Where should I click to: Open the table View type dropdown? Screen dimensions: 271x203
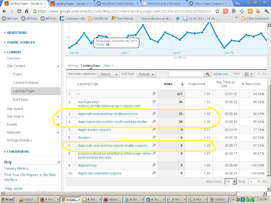pyautogui.click(x=248, y=74)
